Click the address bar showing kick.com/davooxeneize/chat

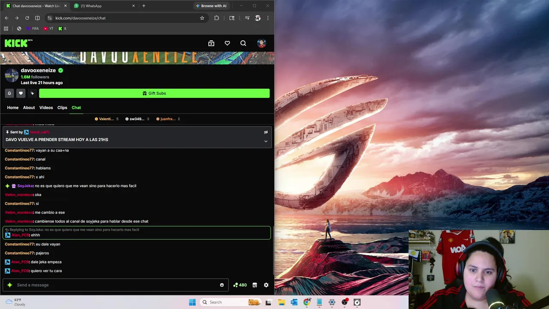point(126,18)
